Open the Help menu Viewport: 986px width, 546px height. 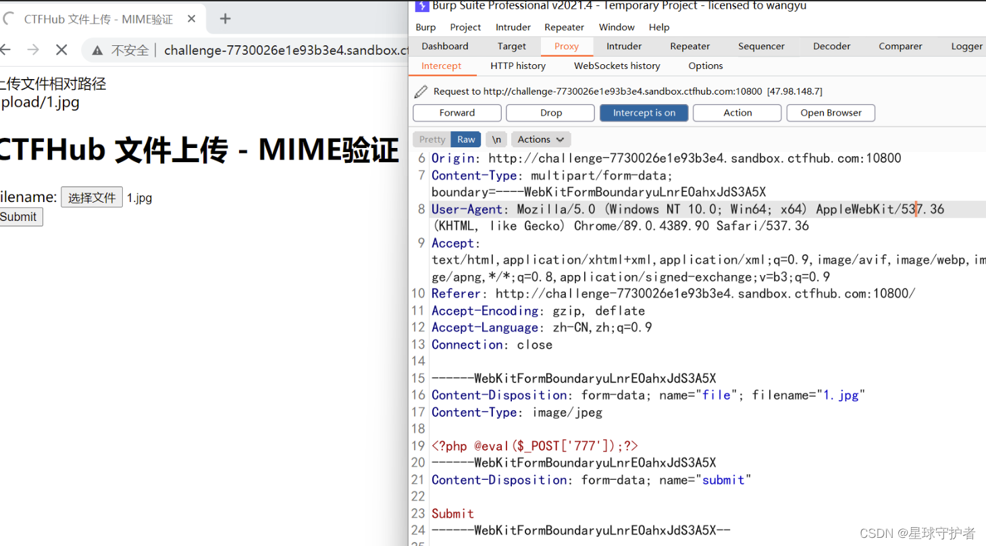point(659,27)
